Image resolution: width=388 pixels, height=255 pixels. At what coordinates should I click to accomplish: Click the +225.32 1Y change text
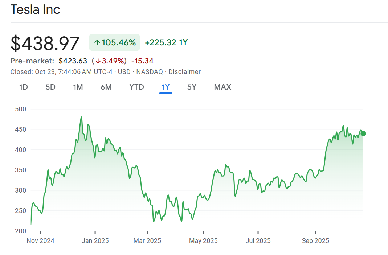166,42
